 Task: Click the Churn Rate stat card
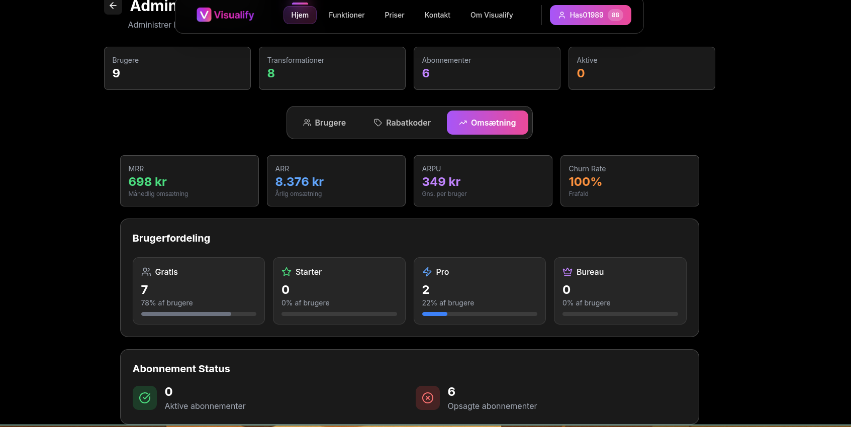(629, 181)
